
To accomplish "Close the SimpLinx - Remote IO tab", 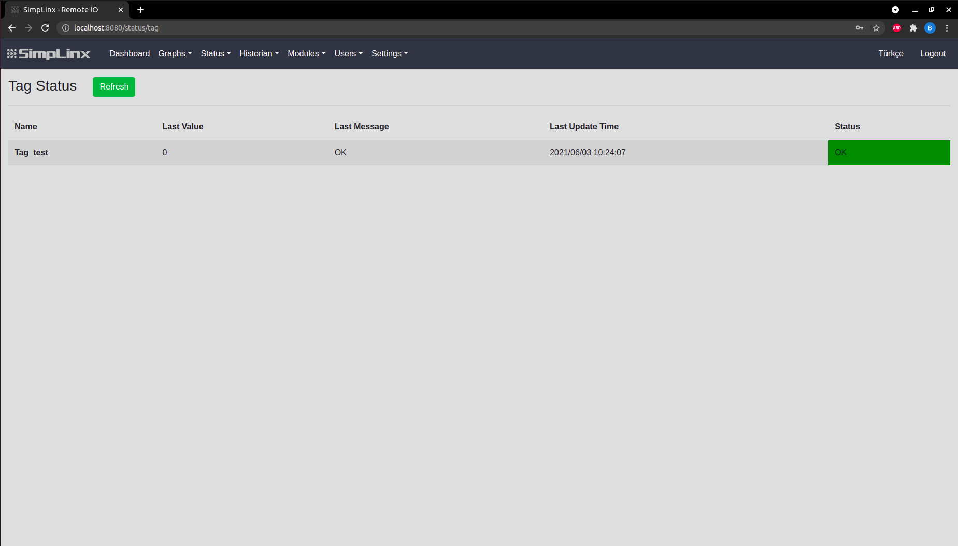I will [x=121, y=10].
